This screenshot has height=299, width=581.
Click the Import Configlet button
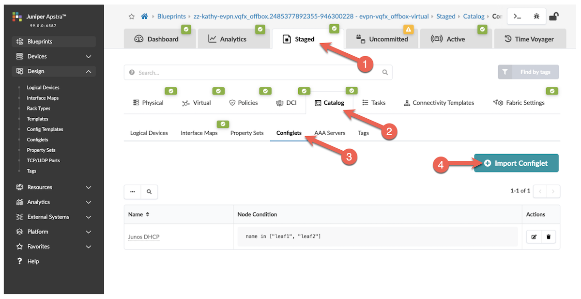516,163
